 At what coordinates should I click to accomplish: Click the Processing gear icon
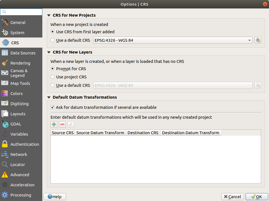5,195
